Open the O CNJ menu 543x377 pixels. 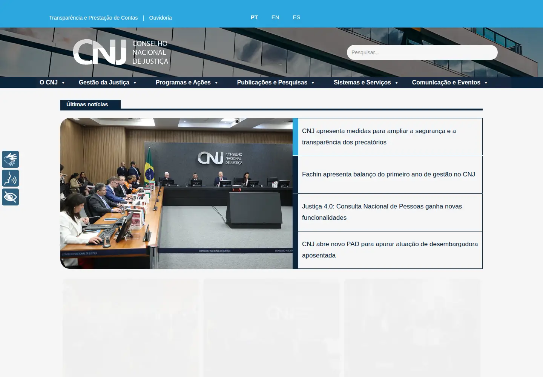[x=49, y=82]
